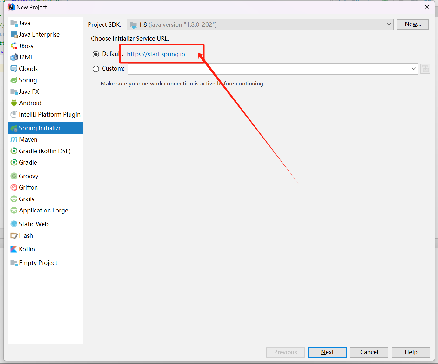This screenshot has width=438, height=364.
Task: Select Android project type
Action: point(45,103)
